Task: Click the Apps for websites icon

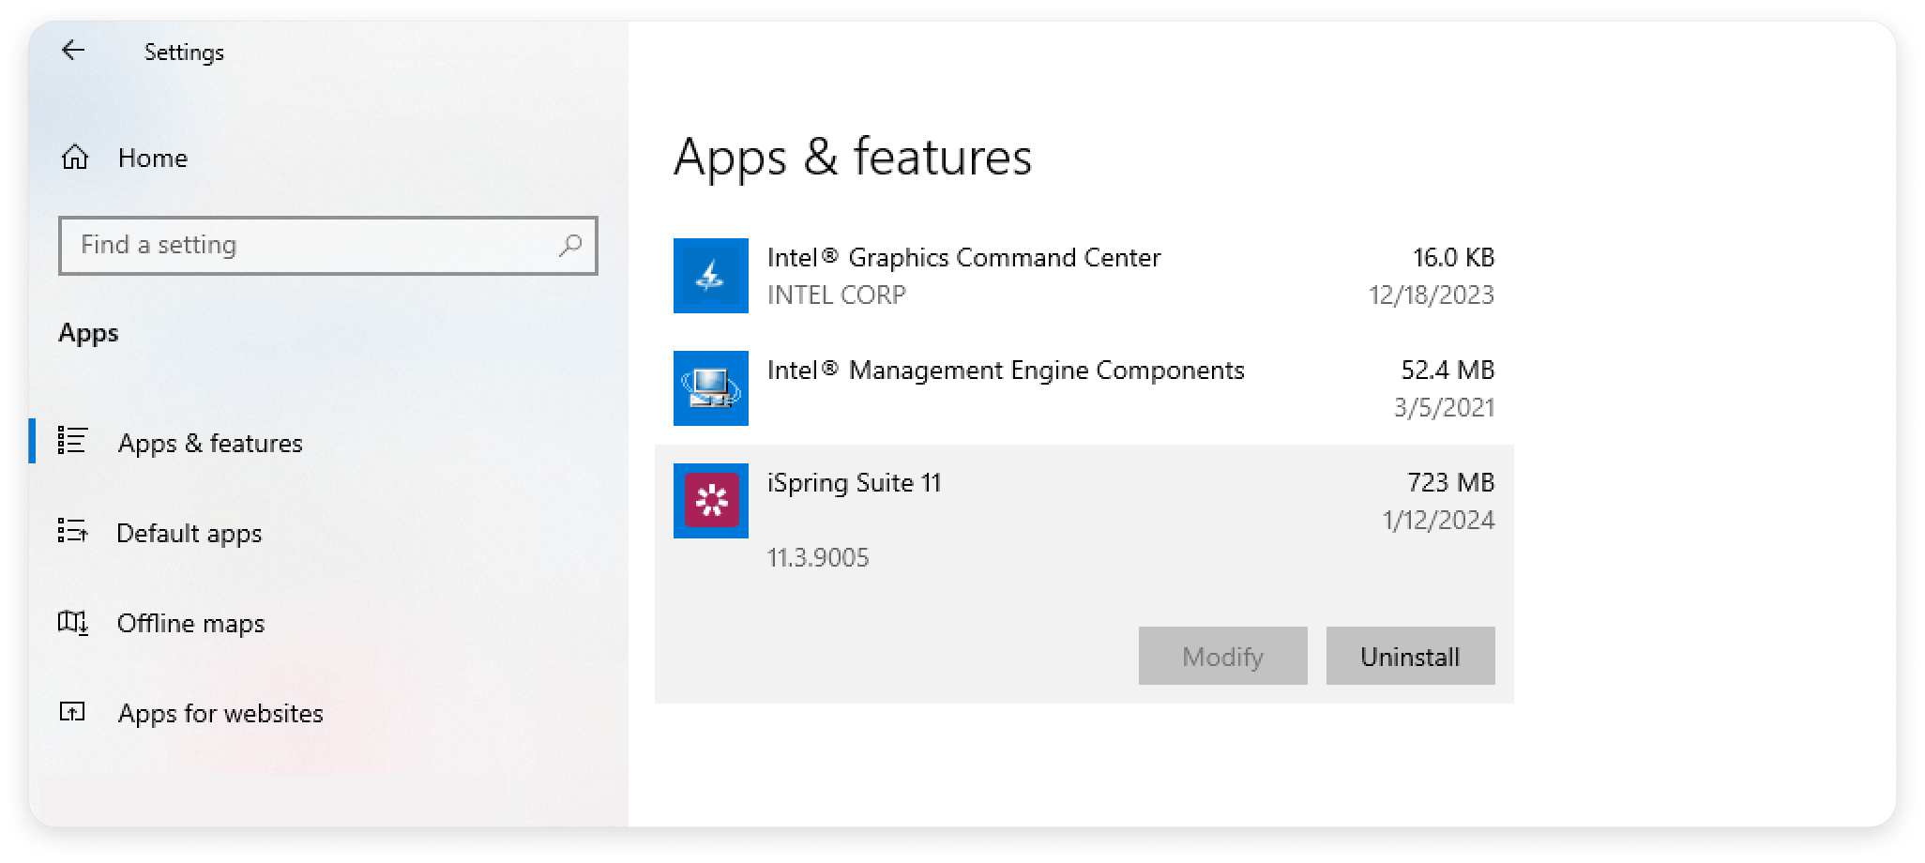Action: click(73, 712)
